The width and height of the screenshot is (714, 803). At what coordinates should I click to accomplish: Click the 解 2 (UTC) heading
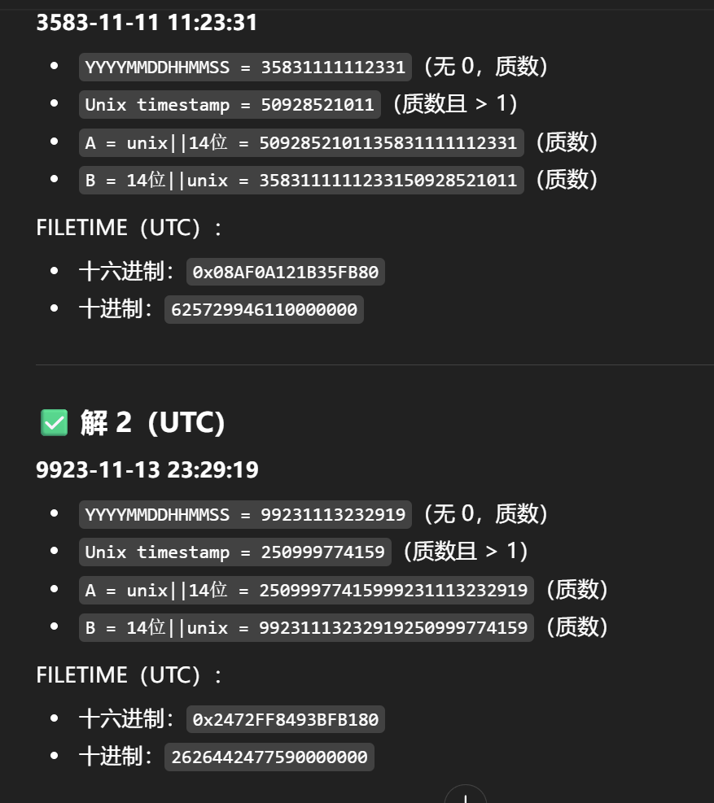[152, 422]
